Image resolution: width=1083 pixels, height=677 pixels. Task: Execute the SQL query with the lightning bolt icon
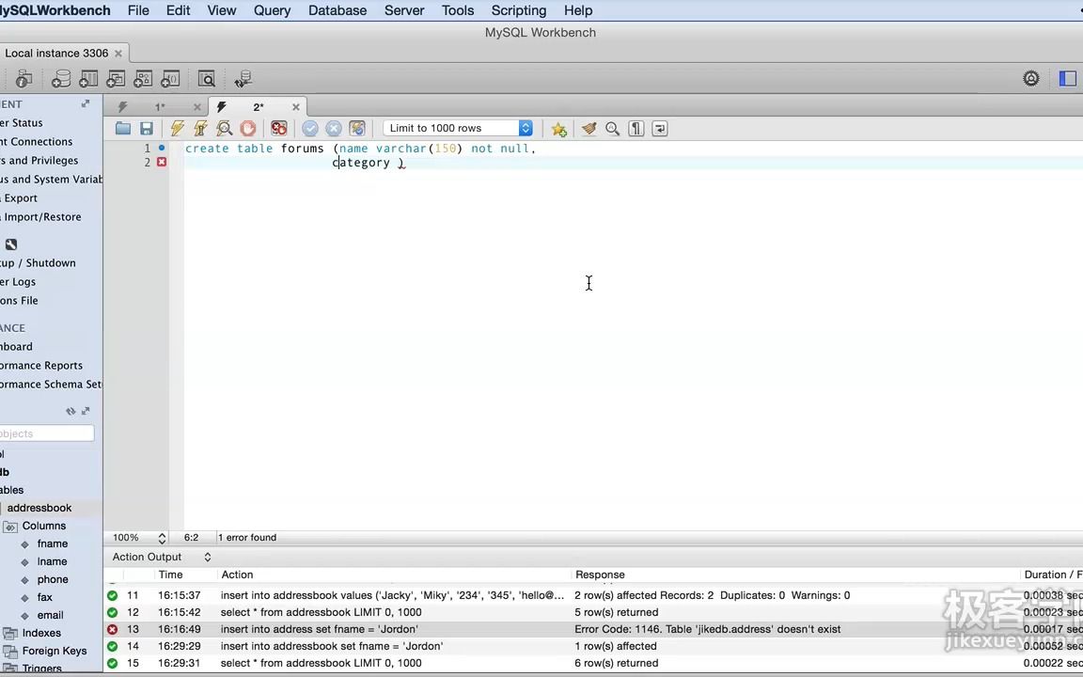coord(177,128)
